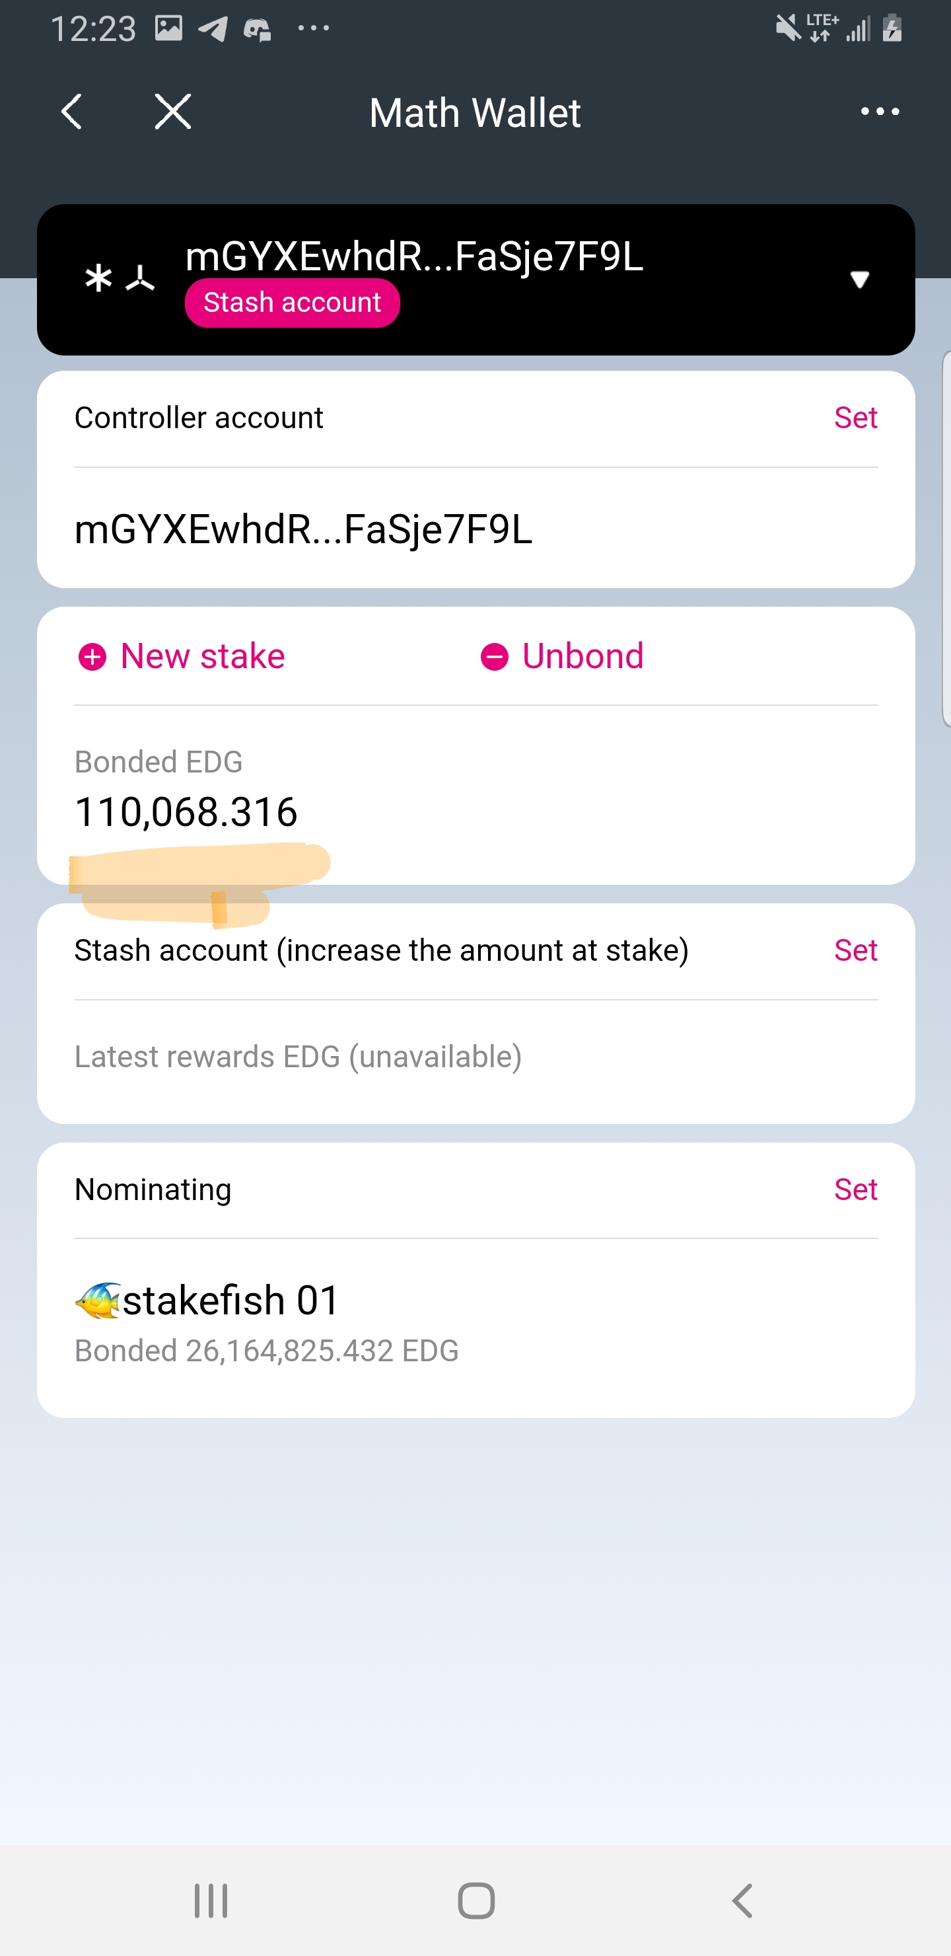Open the New stake option
The height and width of the screenshot is (1956, 951).
tap(203, 656)
